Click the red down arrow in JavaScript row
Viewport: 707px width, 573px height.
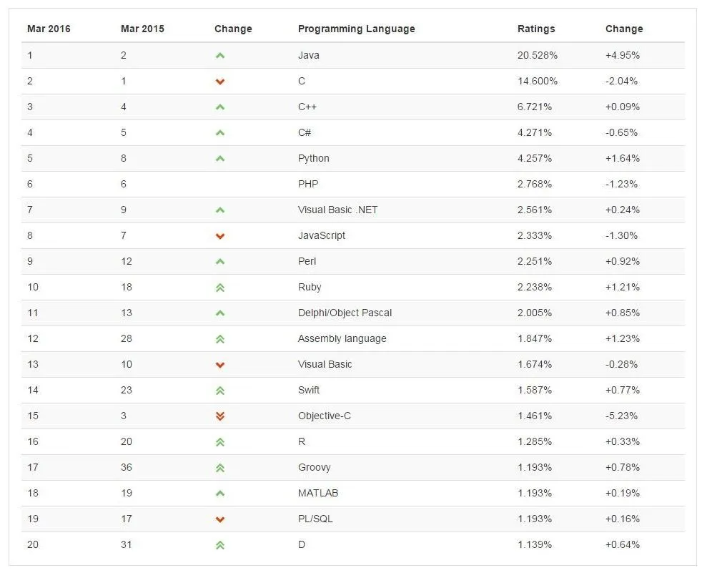click(220, 236)
